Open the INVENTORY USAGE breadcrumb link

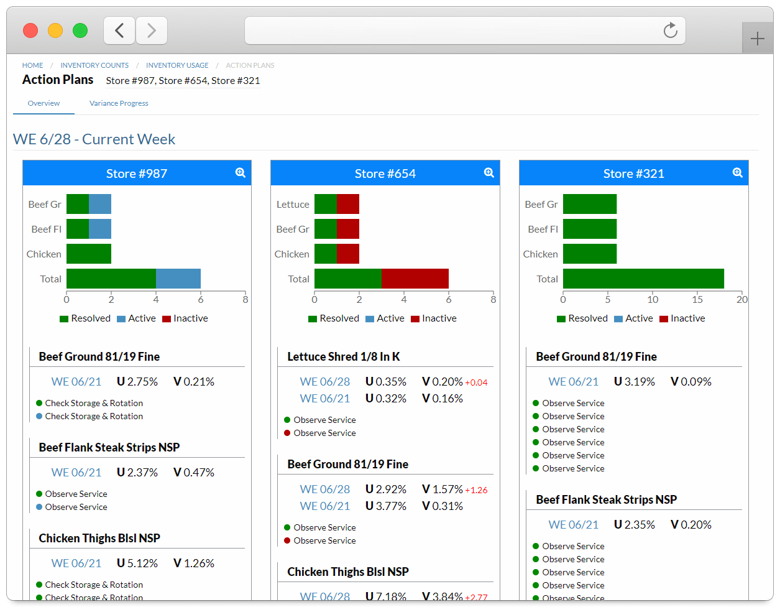tap(177, 65)
